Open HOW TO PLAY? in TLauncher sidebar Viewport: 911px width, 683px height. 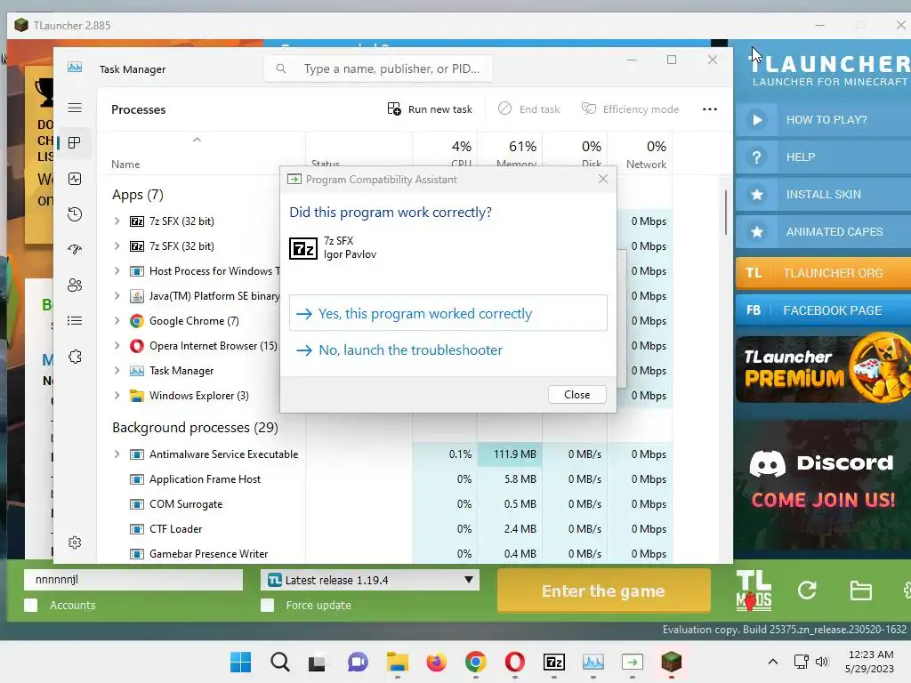(x=823, y=120)
